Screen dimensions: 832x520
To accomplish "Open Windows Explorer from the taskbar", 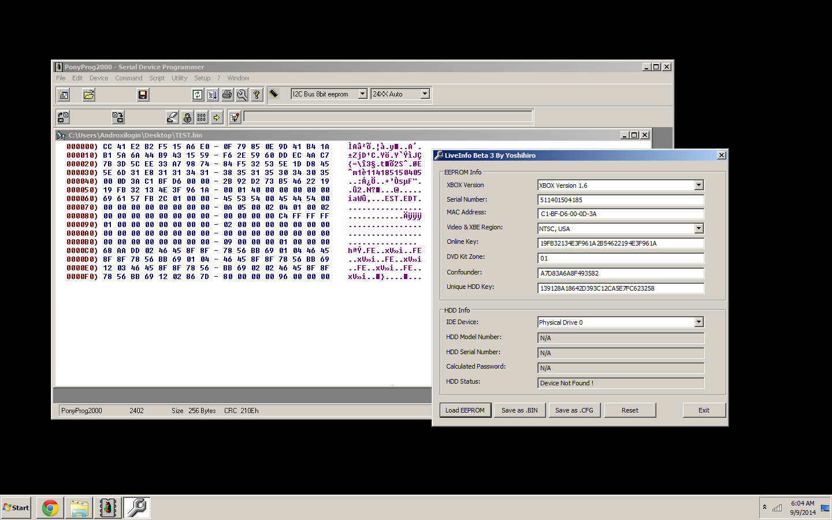I will click(79, 508).
